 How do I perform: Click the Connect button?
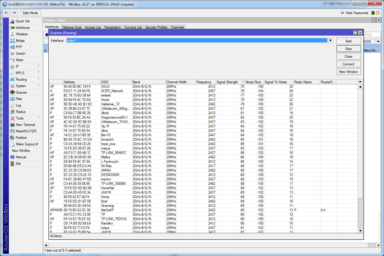pyautogui.click(x=349, y=64)
